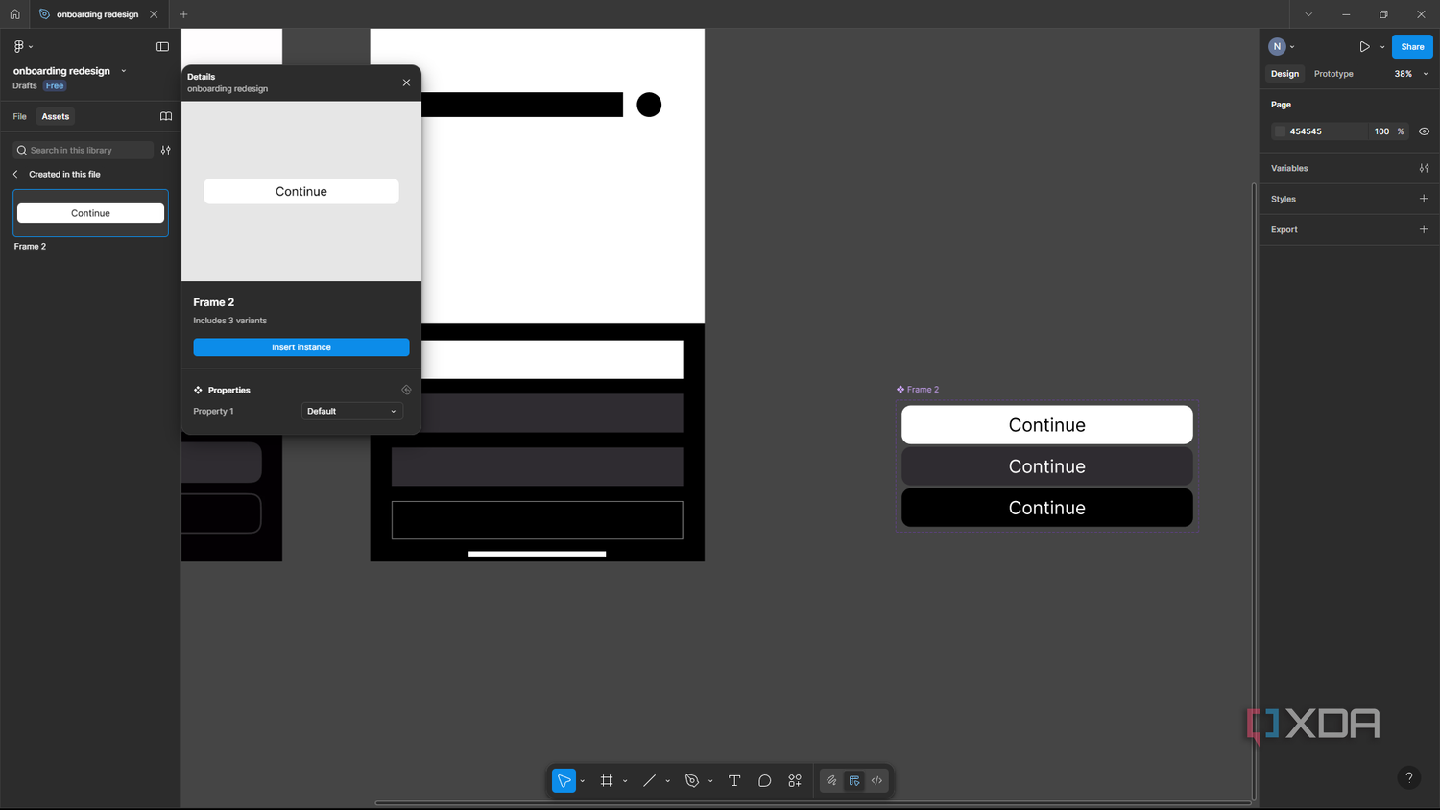Click Frame 2 component label on canvas

[918, 390]
